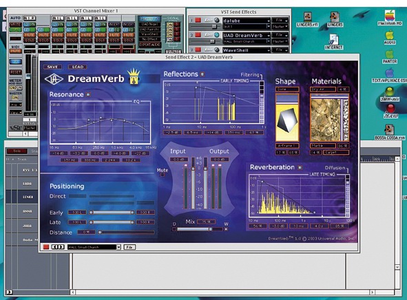Viewport: 407px width, 300px height.
Task: Click the crowned mascot icon next to DreamVerb
Action: click(134, 77)
